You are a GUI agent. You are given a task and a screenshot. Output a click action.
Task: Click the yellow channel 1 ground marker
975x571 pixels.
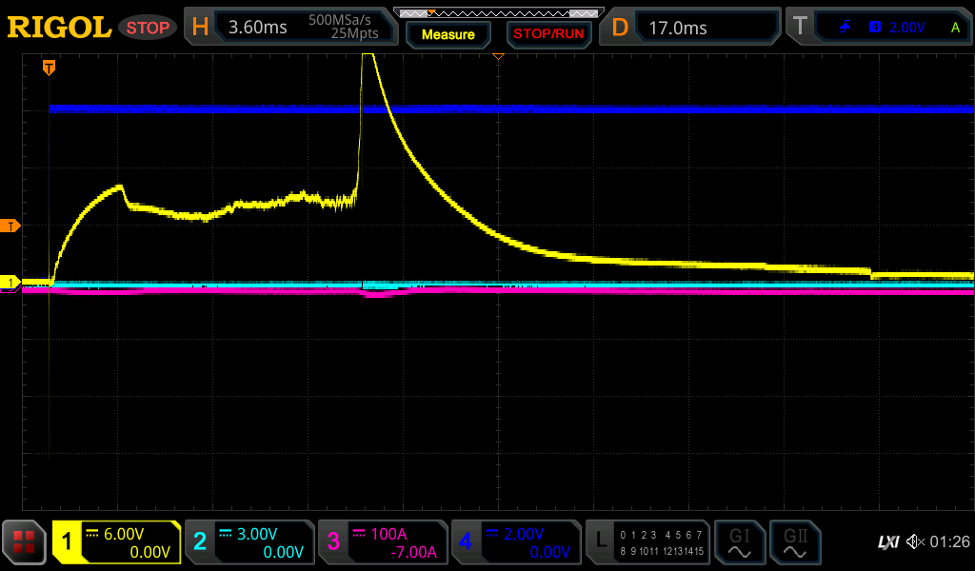(10, 283)
